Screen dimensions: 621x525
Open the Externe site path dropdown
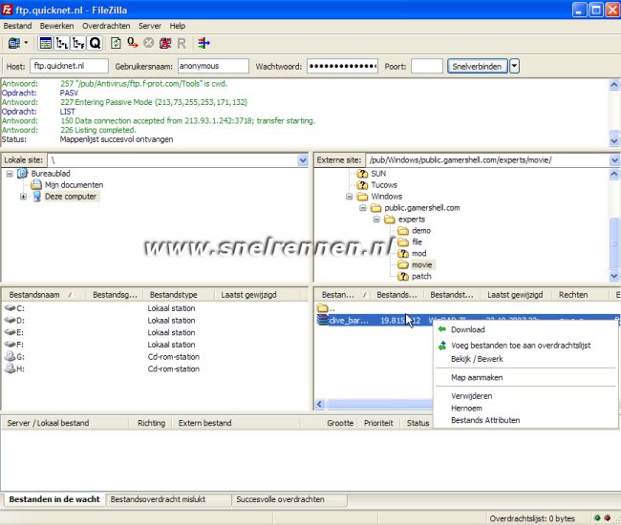[x=614, y=160]
